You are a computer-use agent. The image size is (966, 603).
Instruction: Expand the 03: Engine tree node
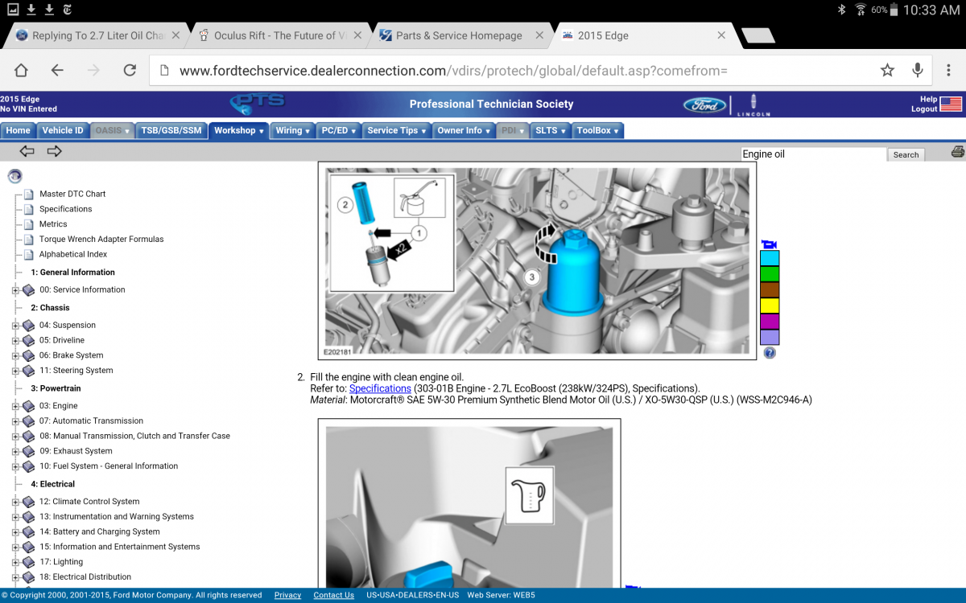(15, 406)
